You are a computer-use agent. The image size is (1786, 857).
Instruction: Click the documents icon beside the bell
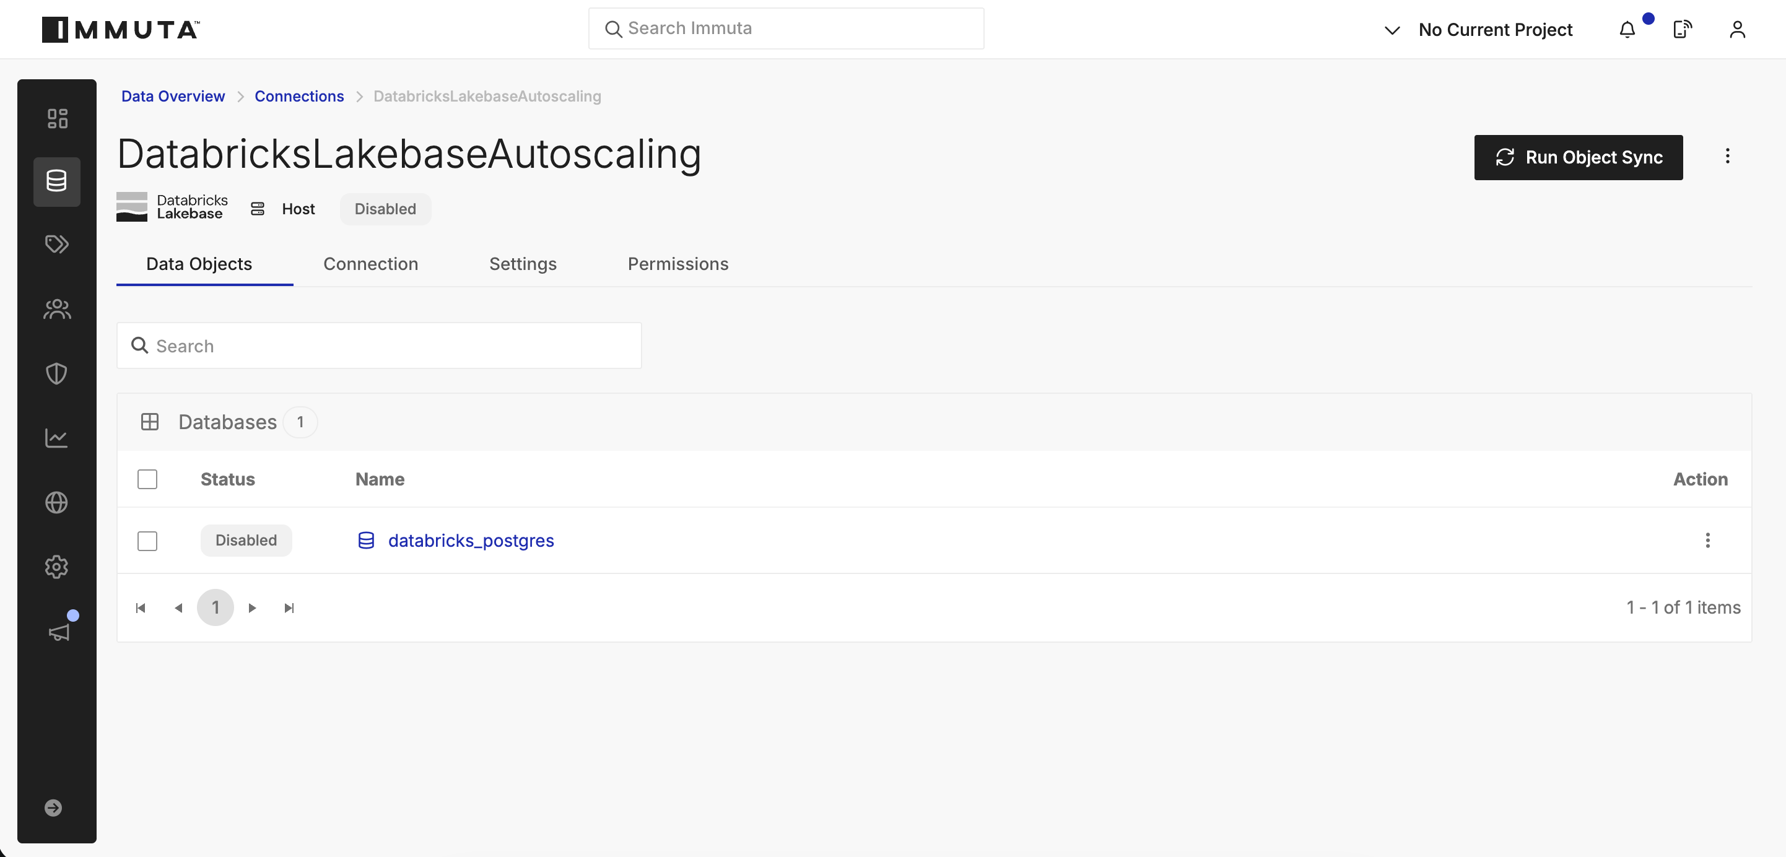tap(1682, 30)
